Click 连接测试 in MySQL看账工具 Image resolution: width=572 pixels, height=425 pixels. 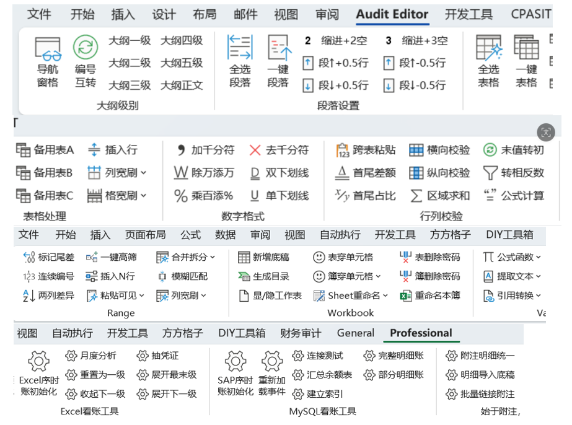318,356
